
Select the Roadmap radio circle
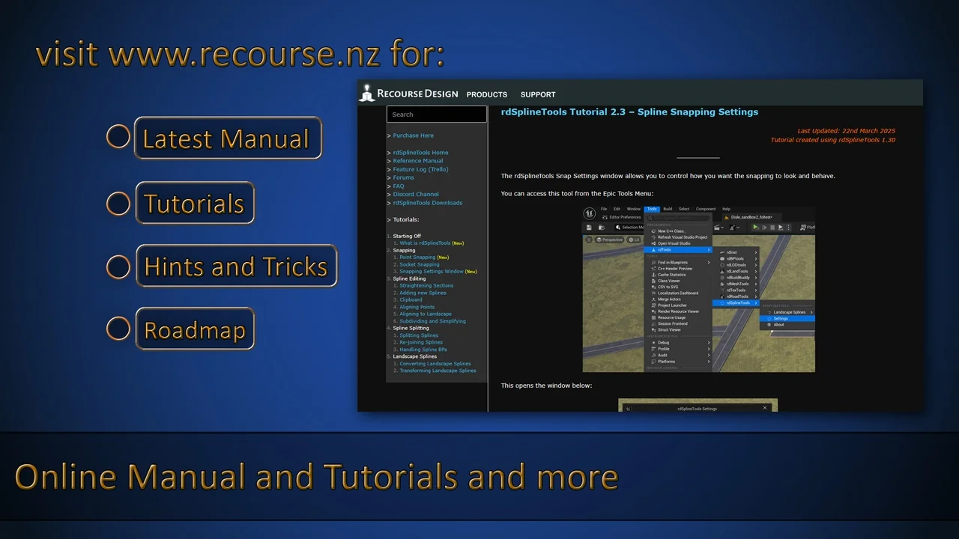coord(118,328)
